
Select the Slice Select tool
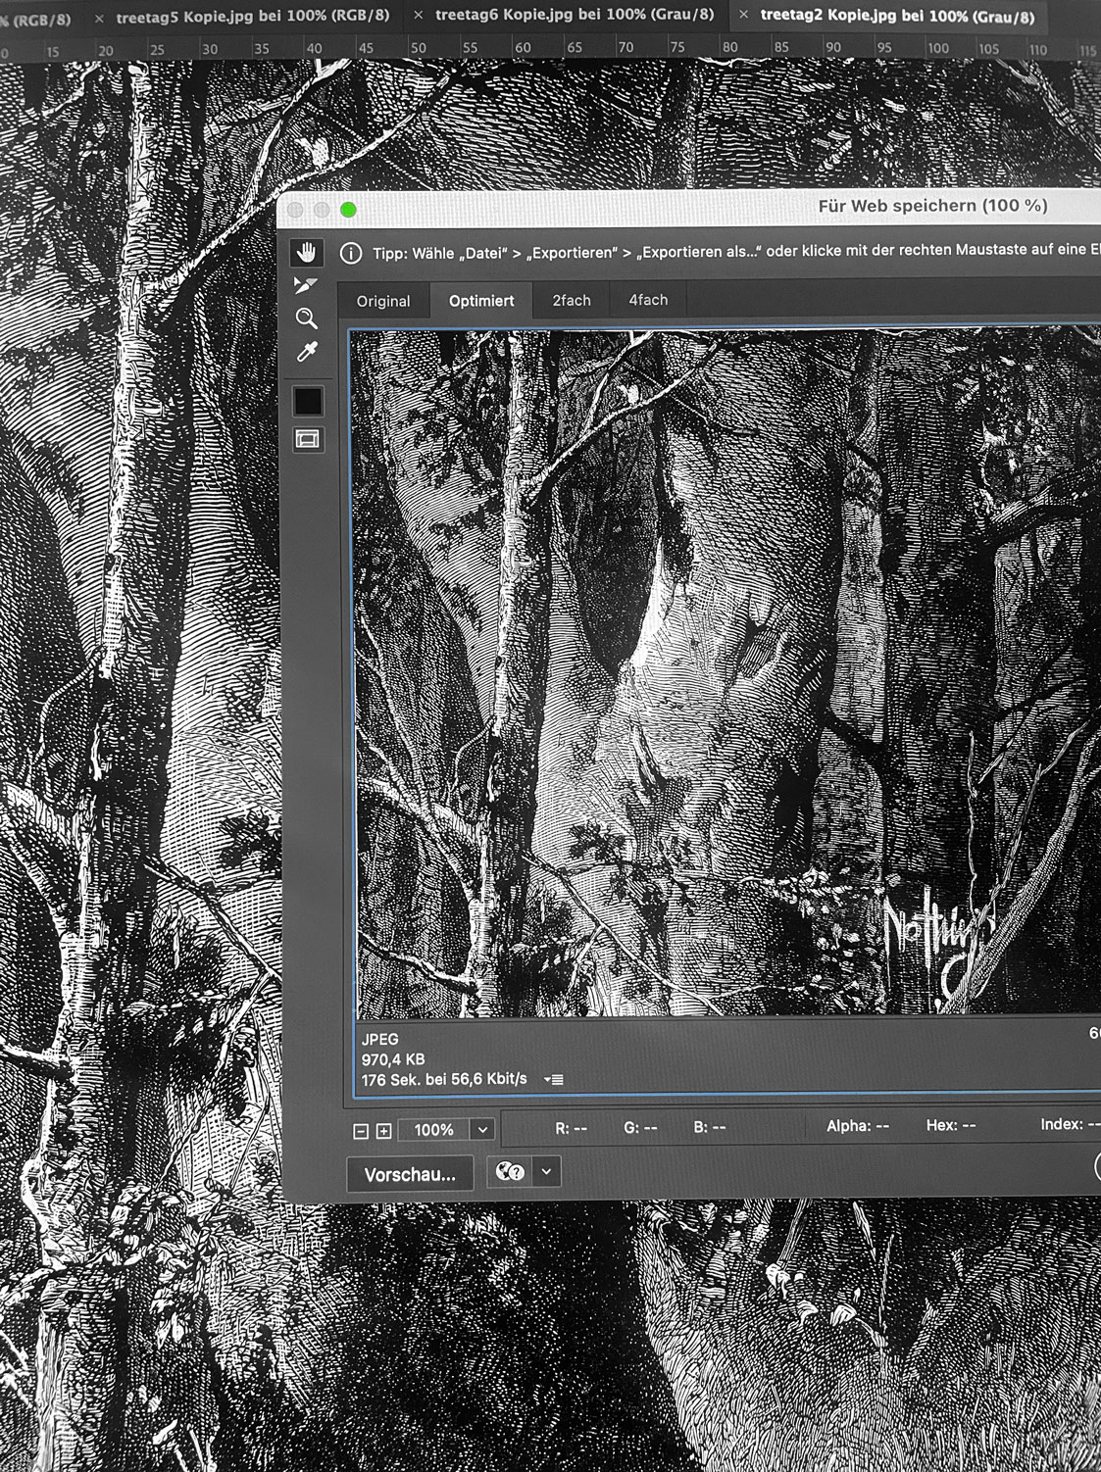click(x=307, y=286)
